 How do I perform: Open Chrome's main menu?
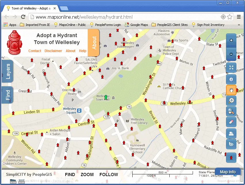pos(239,17)
